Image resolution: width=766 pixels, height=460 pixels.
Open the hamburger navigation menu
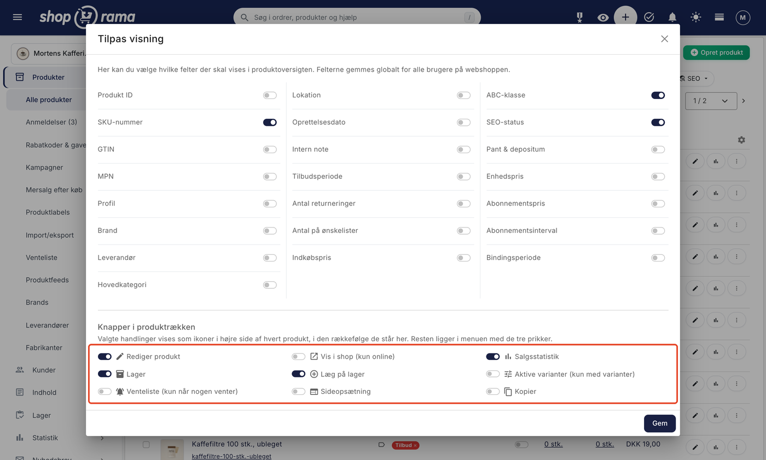pyautogui.click(x=18, y=18)
